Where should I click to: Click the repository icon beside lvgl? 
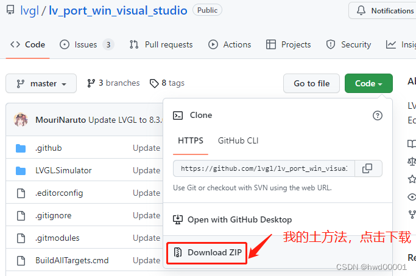click(10, 10)
